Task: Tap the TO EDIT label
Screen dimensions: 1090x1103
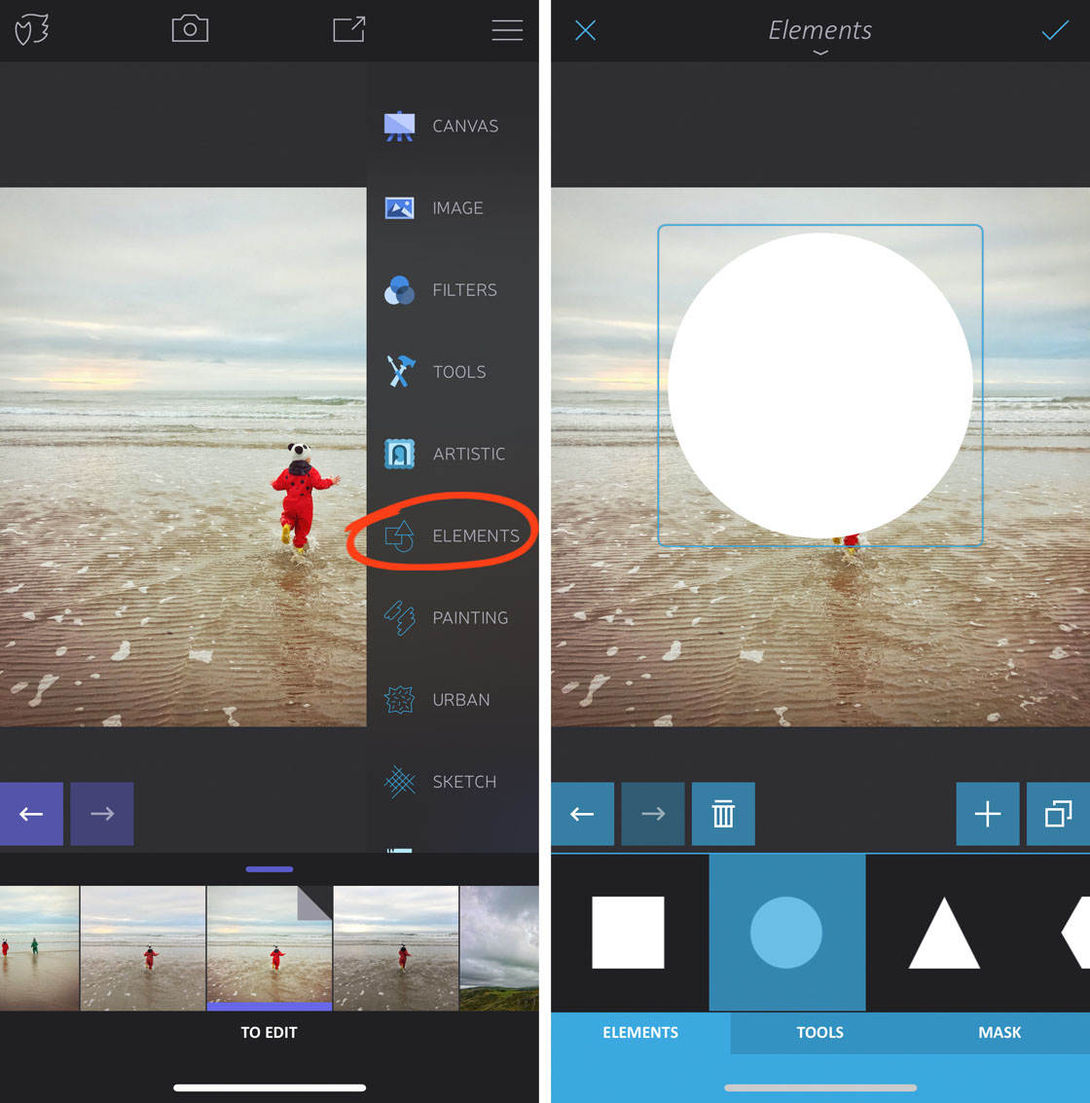Action: click(x=270, y=1033)
